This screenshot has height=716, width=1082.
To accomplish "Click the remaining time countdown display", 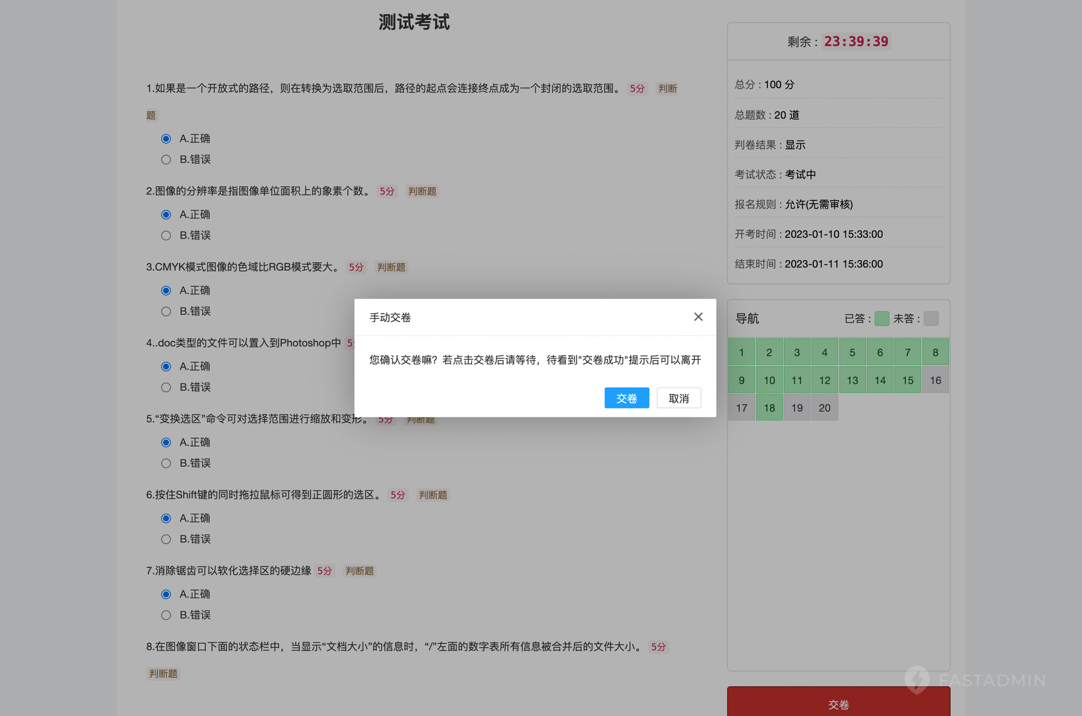I will (x=855, y=42).
